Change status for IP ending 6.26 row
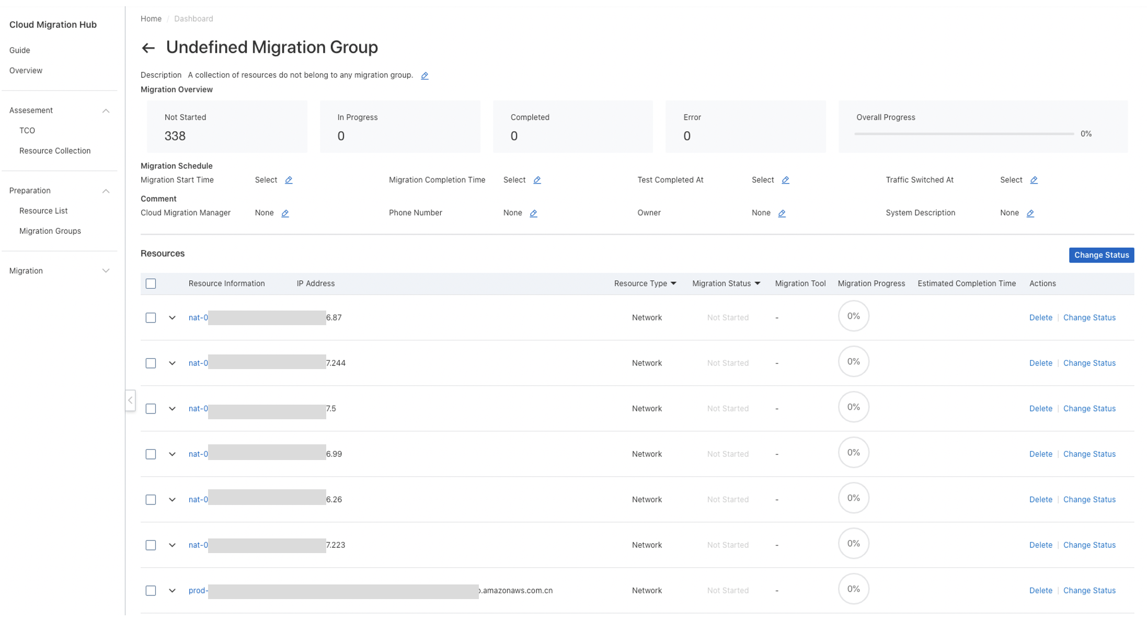The width and height of the screenshot is (1147, 620). tap(1089, 500)
